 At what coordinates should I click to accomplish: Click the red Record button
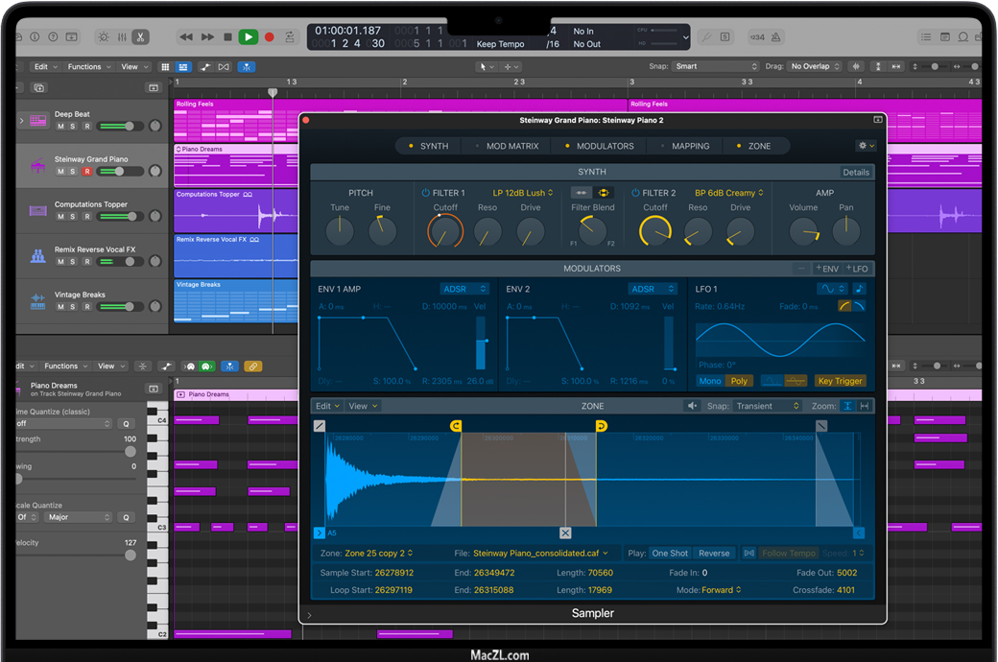[x=270, y=37]
